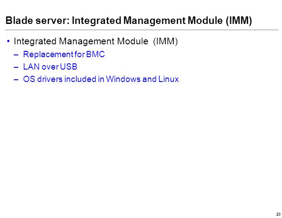Viewport: 282px width, 218px height.
Task: Click the main bullet "Integrated Management Module (IMM)"
Action: [96, 41]
